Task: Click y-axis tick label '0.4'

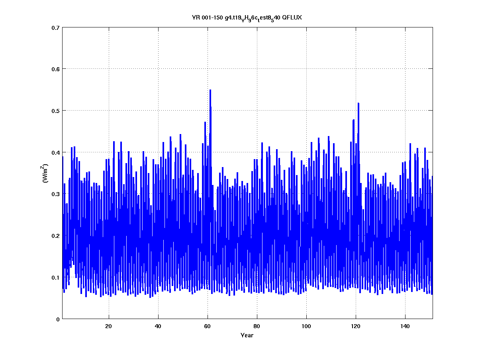Action: tap(55, 152)
